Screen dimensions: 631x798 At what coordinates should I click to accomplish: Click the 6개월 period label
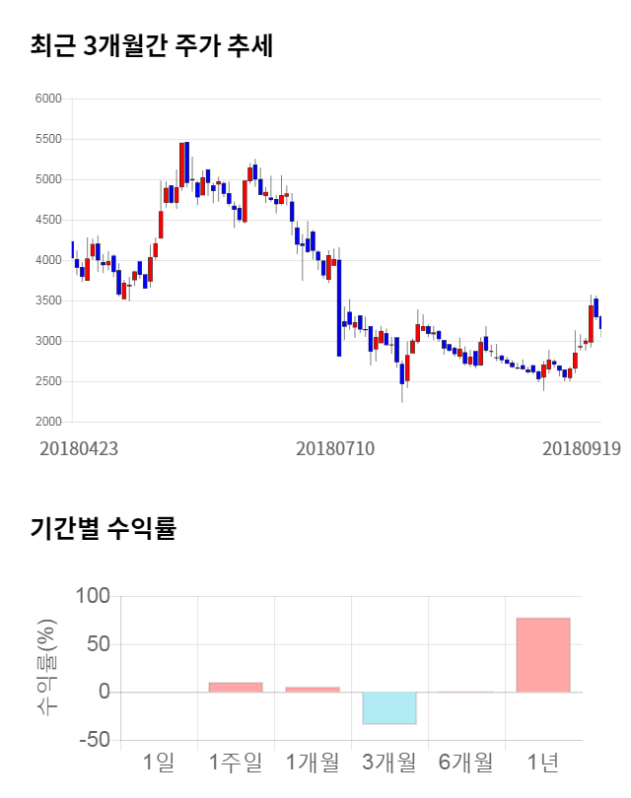(x=466, y=762)
